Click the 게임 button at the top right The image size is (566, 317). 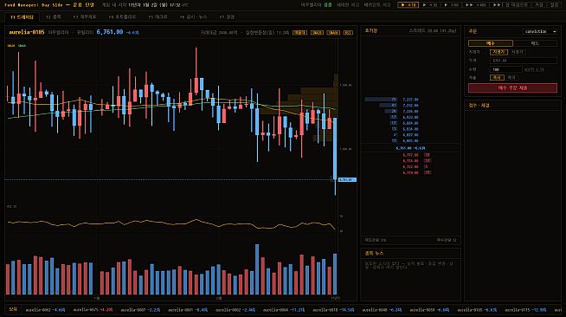point(538,5)
